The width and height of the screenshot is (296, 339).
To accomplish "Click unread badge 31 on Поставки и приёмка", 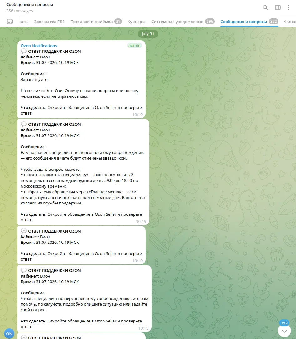I will (x=118, y=22).
